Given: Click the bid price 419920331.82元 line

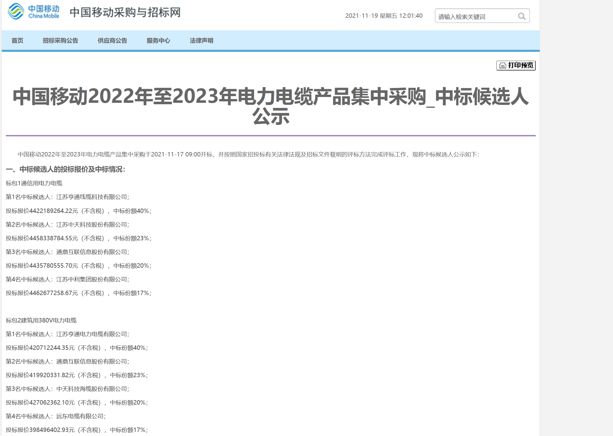Looking at the screenshot, I should (77, 375).
